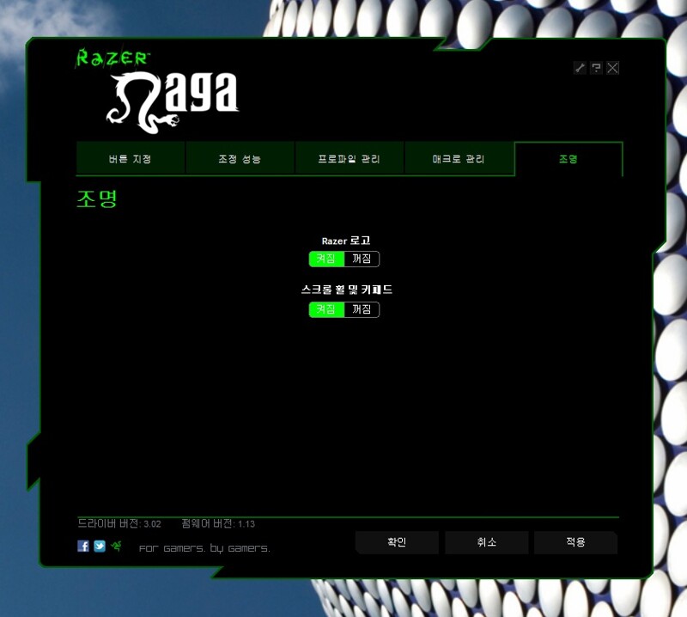Click the 스크롤 휠 및 키패드 label
Viewport: 687px width, 617px height.
[x=347, y=290]
